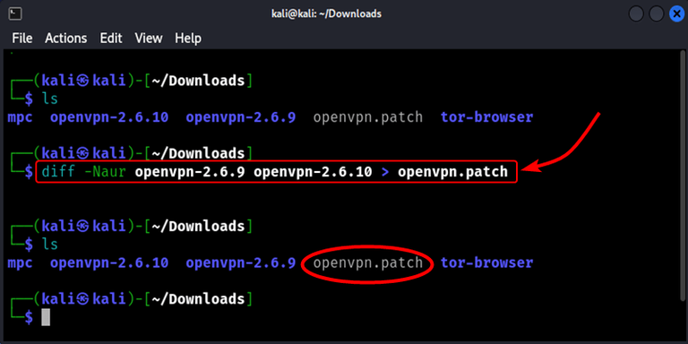Click 'mpc' in the first ls output

(21, 117)
